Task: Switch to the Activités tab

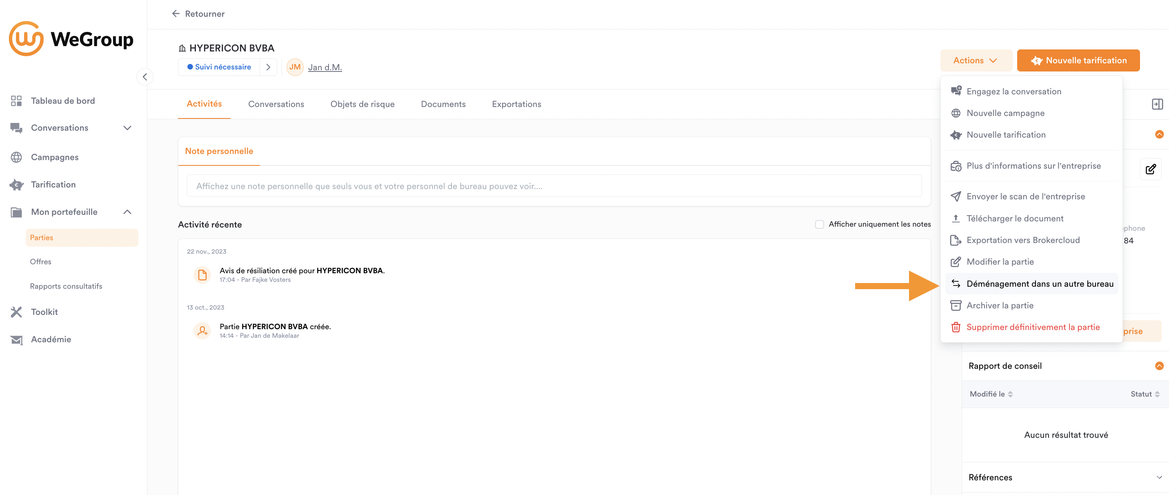Action: (204, 104)
